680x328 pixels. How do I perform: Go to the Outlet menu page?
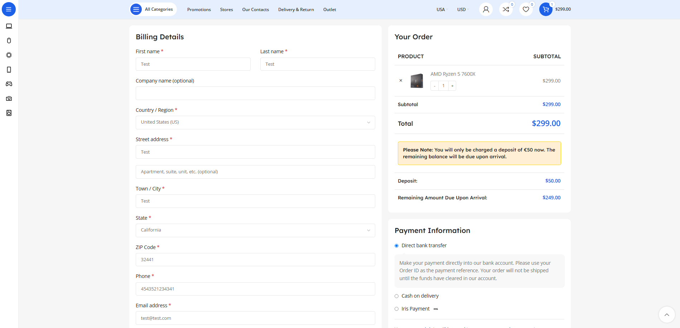point(329,10)
